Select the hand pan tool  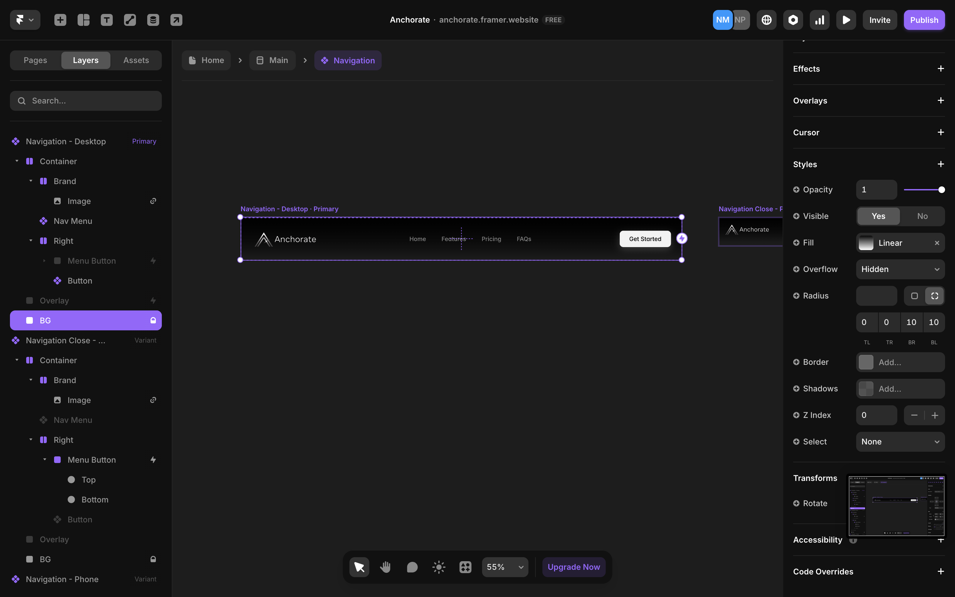point(386,567)
